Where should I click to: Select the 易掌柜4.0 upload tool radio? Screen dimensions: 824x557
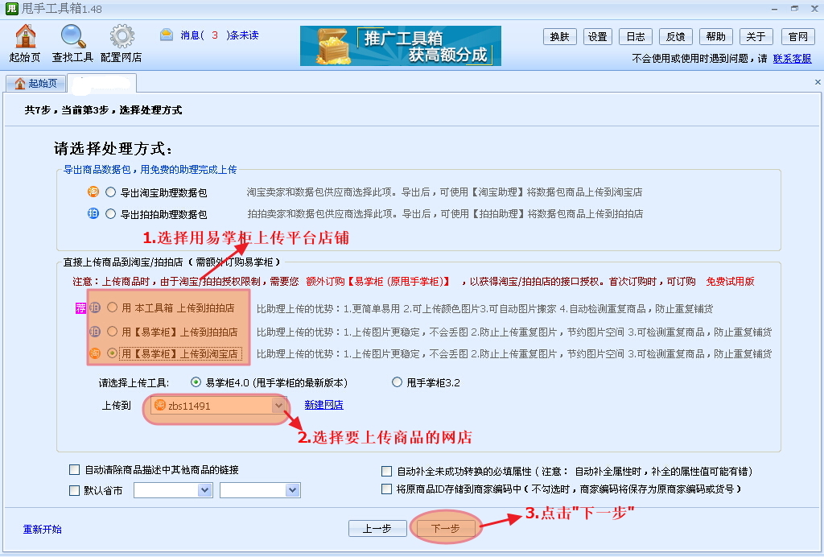196,382
